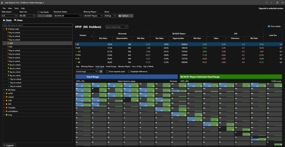Viewport: 285px width, 147px height.
Task: Switch to the Lines list icon tab
Action: pyautogui.click(x=15, y=20)
